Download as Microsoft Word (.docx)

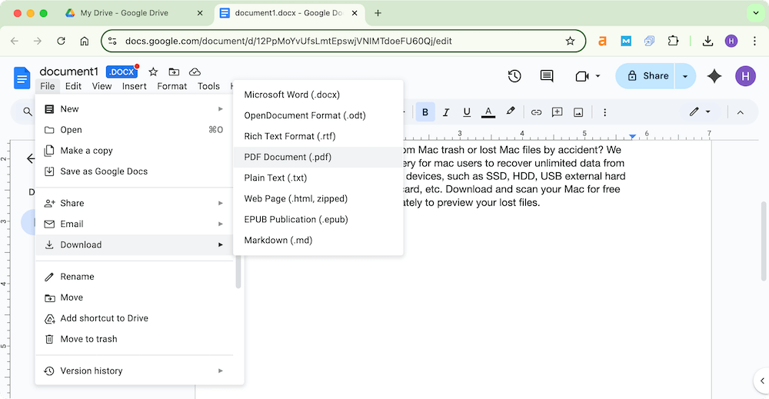318,95
